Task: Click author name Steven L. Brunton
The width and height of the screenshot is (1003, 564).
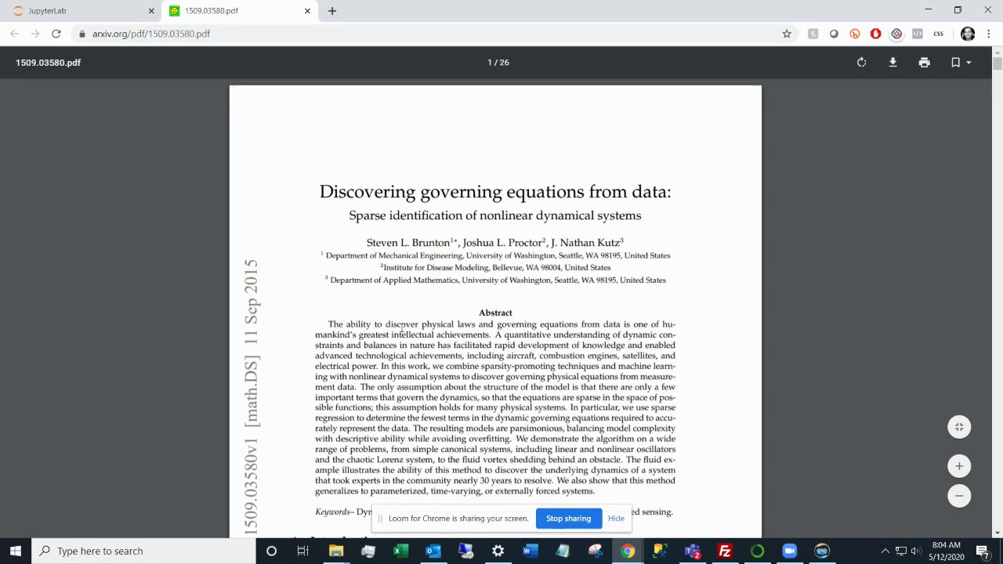Action: [408, 243]
